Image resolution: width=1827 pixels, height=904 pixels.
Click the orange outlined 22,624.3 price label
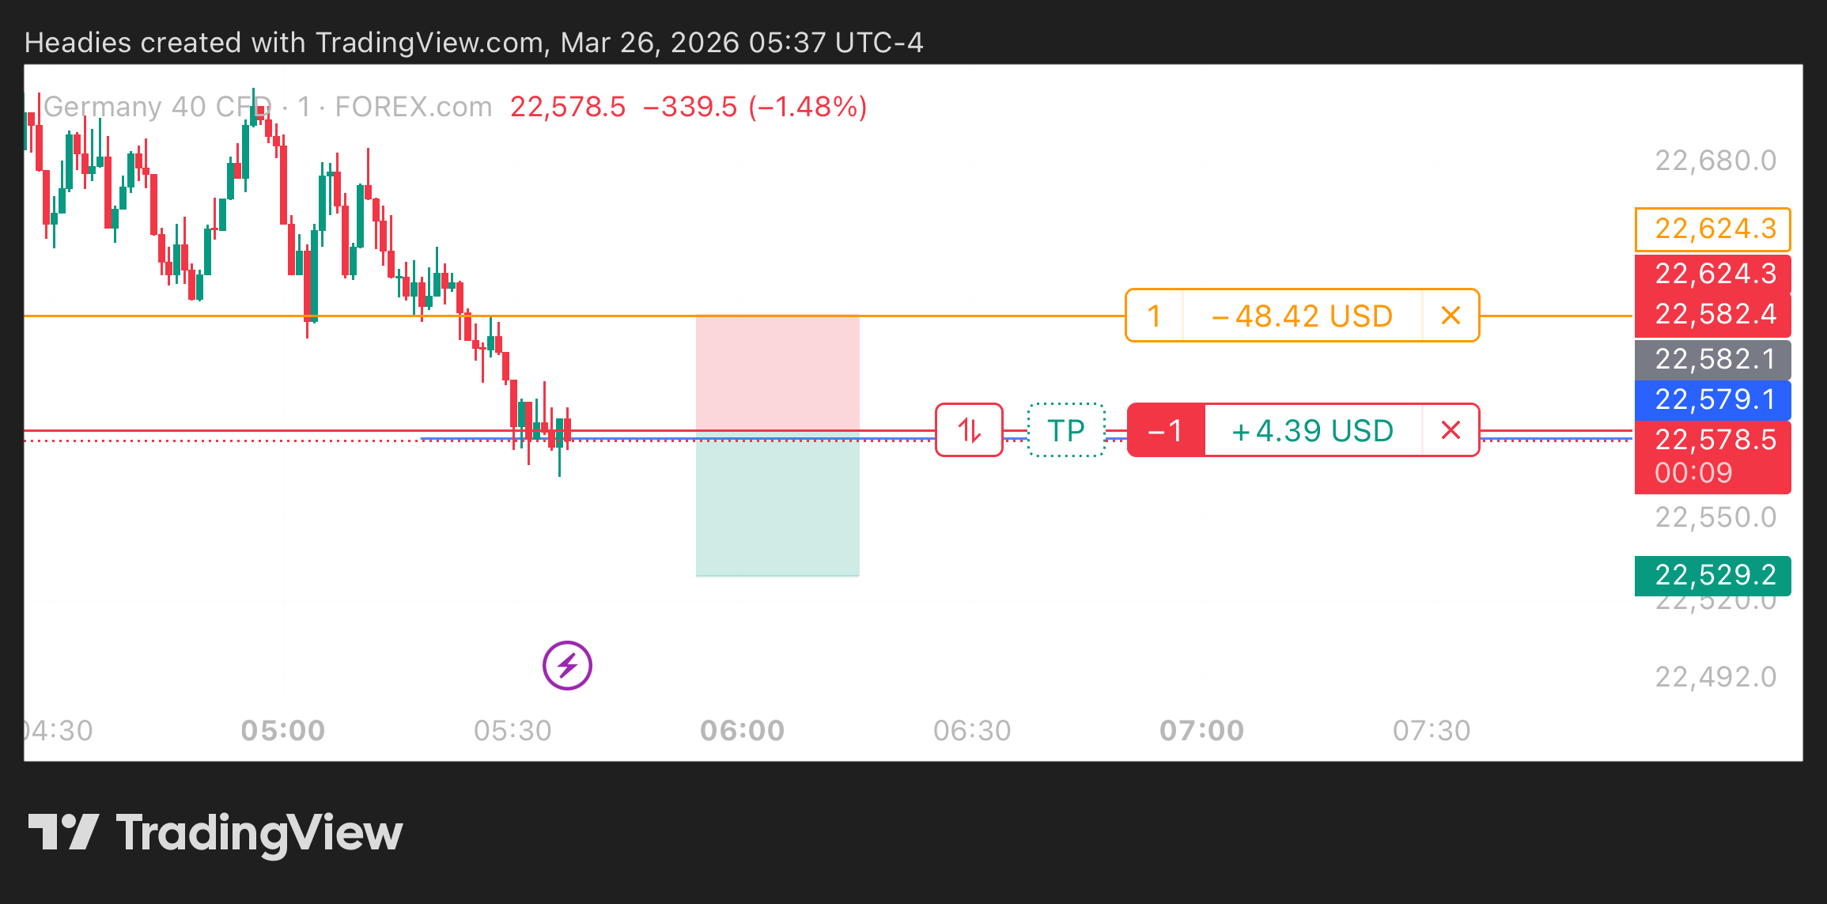1713,229
